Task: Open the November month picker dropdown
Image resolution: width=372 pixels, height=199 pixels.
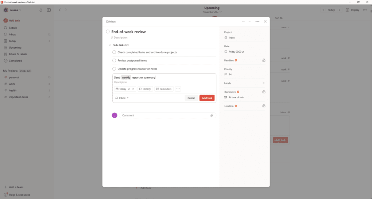Action: tap(212, 12)
